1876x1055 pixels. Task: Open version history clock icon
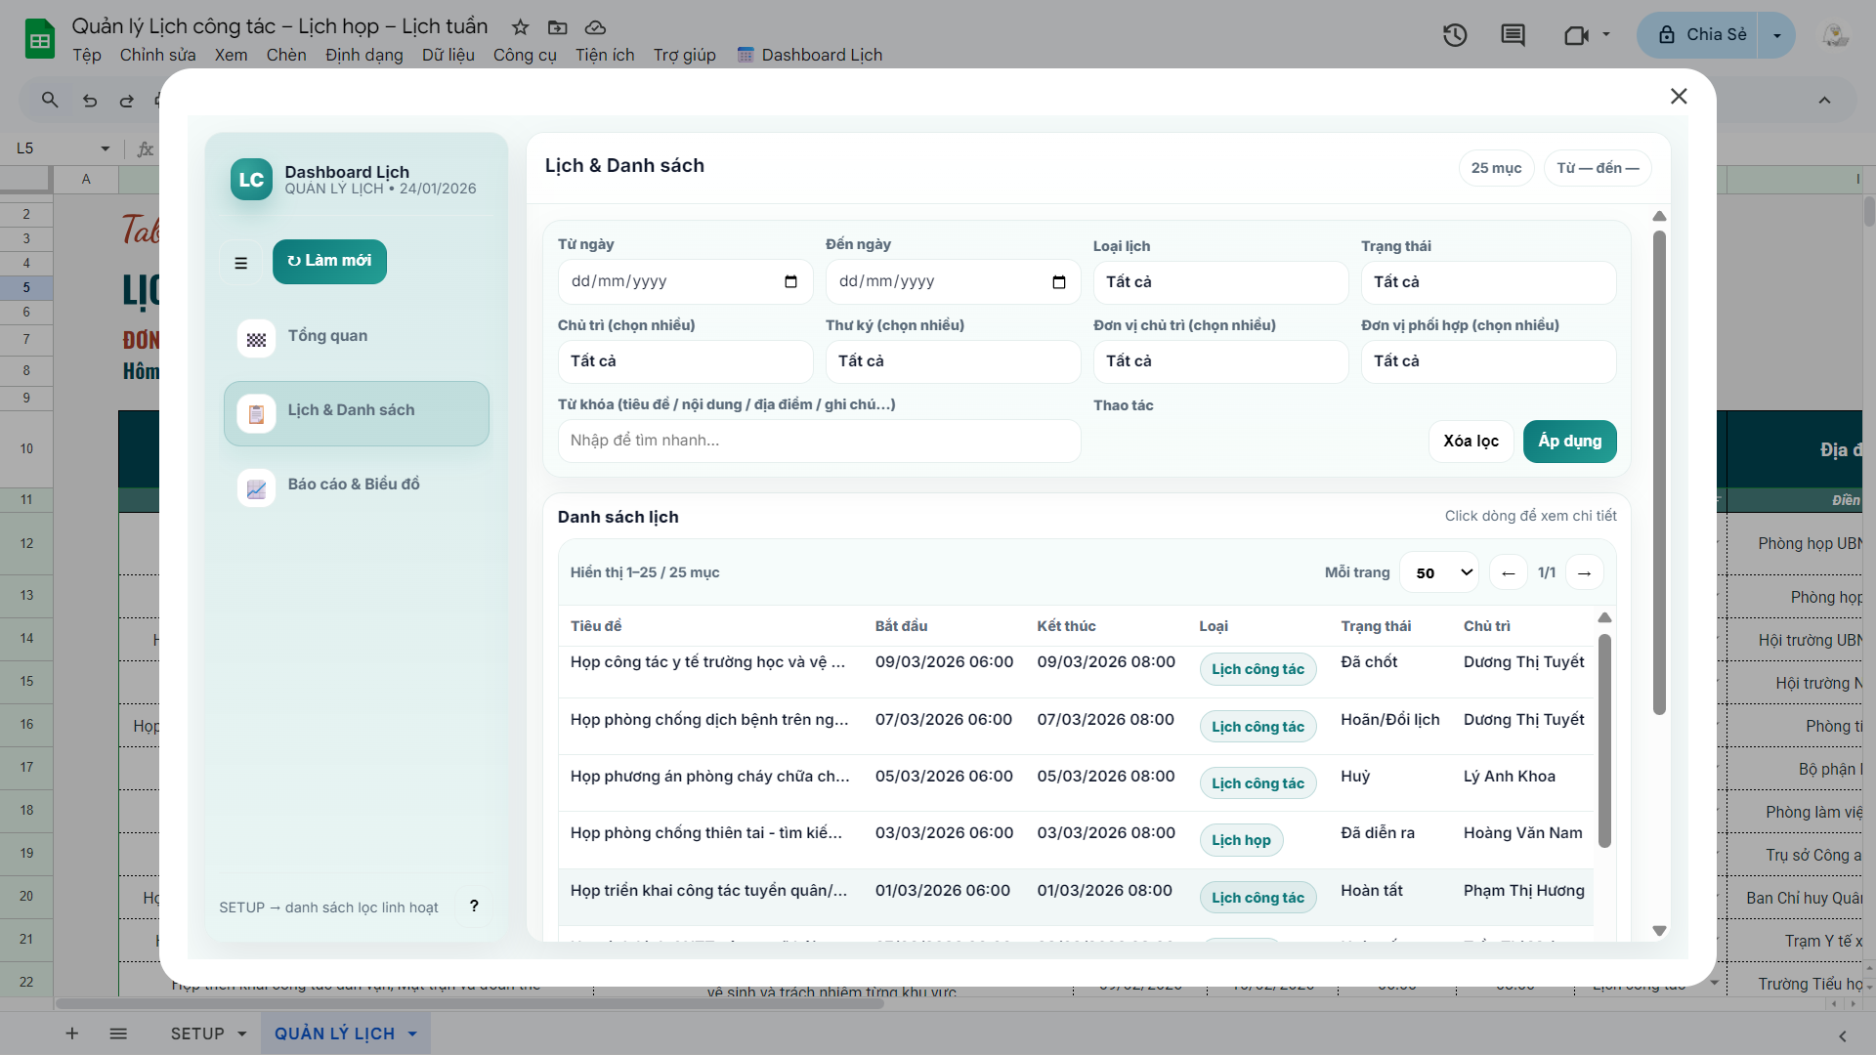pyautogui.click(x=1455, y=35)
